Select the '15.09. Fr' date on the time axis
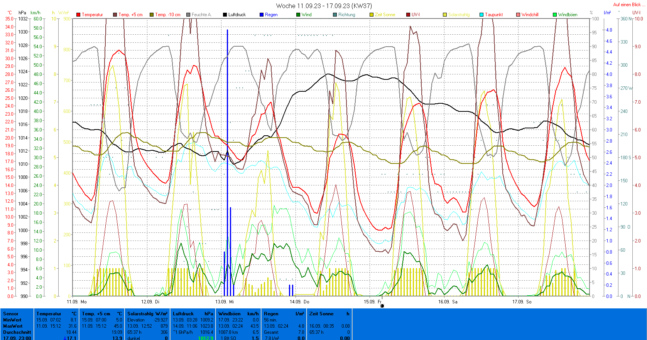Screen dimensions: 647x340 [373, 302]
